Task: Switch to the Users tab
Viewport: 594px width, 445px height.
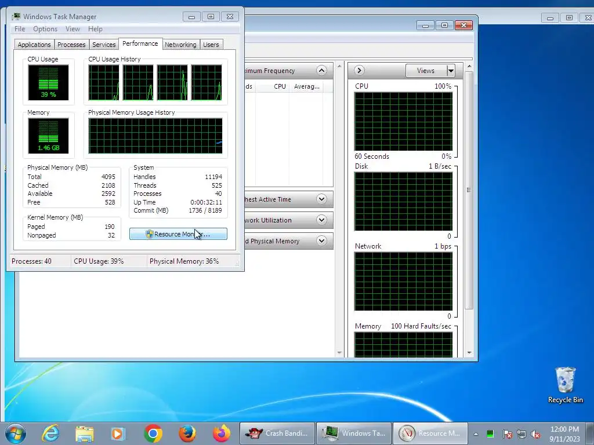Action: pyautogui.click(x=211, y=45)
